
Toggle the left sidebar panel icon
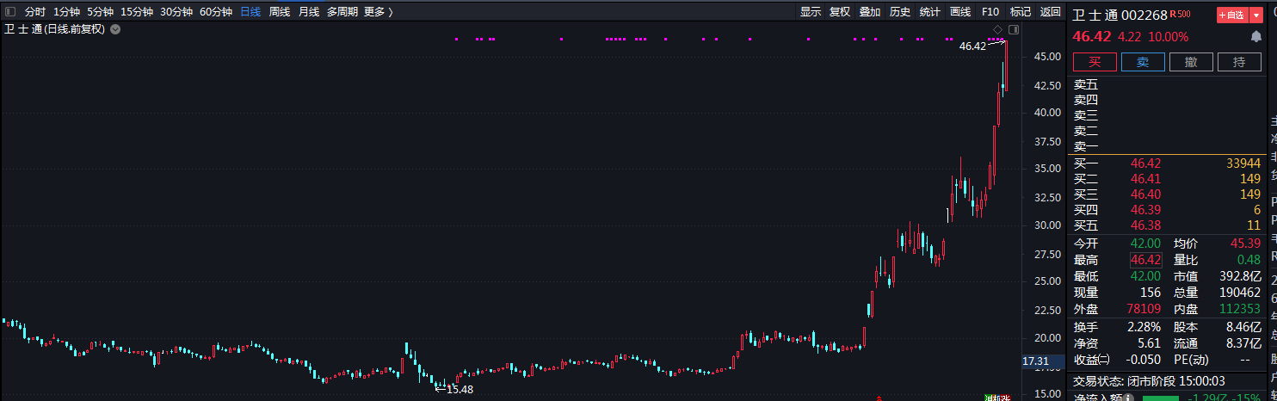click(x=10, y=12)
